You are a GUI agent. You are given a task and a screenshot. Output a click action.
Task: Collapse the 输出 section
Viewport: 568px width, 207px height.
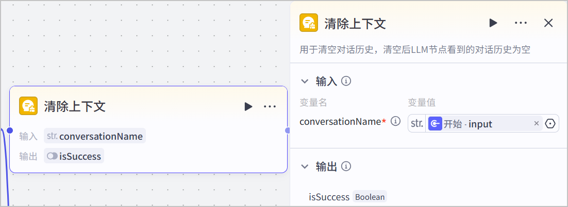tap(305, 166)
